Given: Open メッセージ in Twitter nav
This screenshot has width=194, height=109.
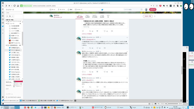Looking at the screenshot, I should (x=79, y=9).
